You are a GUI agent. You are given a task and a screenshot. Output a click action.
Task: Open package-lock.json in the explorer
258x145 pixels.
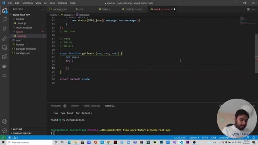(26, 49)
